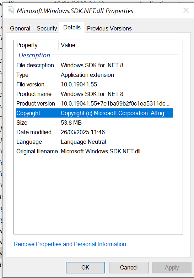Click the file version value 10.0.19041.55
Screen dimensions: 194x278
pos(79,84)
